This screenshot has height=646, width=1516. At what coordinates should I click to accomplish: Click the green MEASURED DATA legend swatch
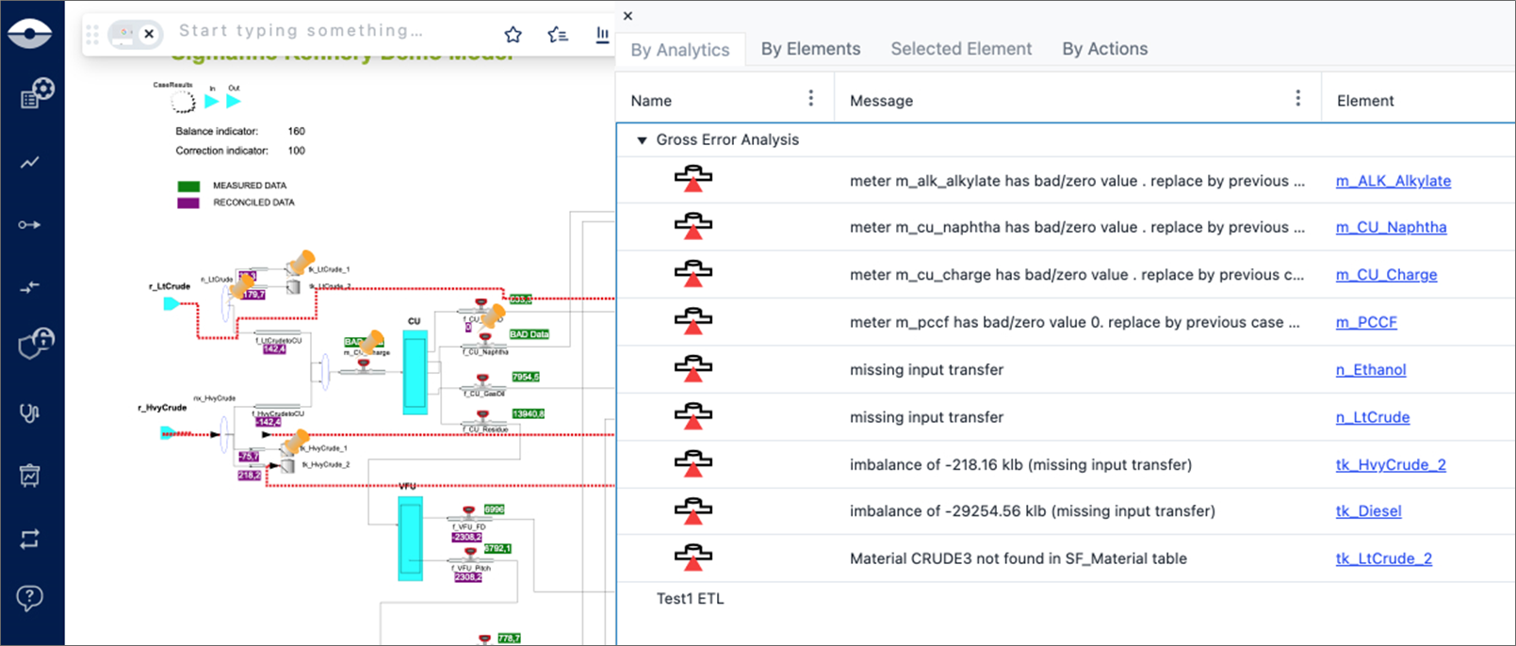coord(188,186)
